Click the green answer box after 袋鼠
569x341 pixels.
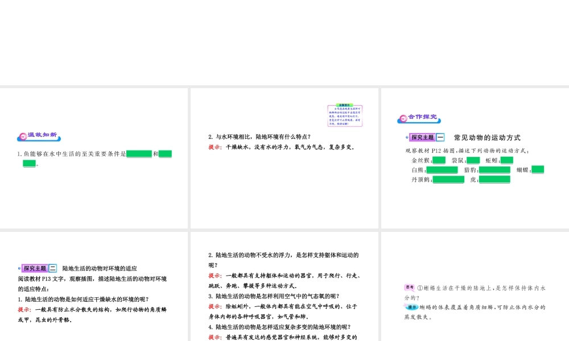[473, 160]
